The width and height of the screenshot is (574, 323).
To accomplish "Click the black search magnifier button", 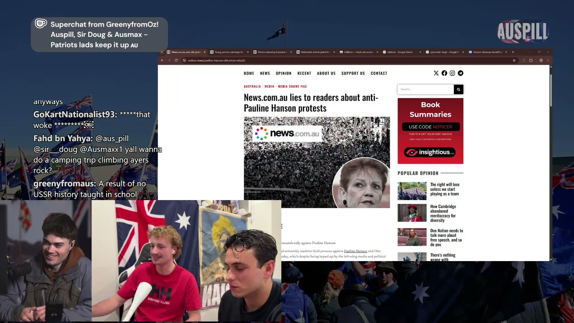I will click(x=458, y=89).
